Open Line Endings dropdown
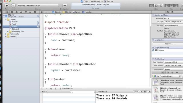The image size is (183, 103). click(174, 66)
